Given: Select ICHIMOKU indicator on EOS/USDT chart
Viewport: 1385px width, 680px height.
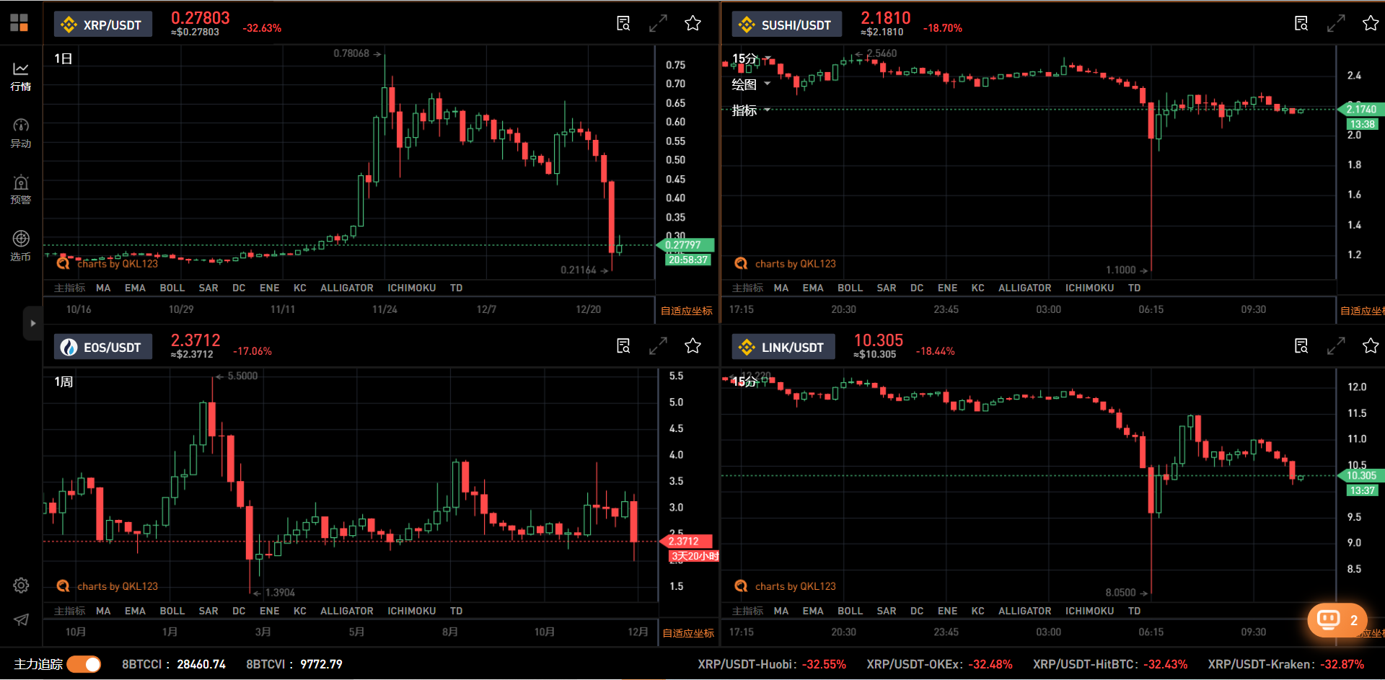Looking at the screenshot, I should pyautogui.click(x=411, y=611).
